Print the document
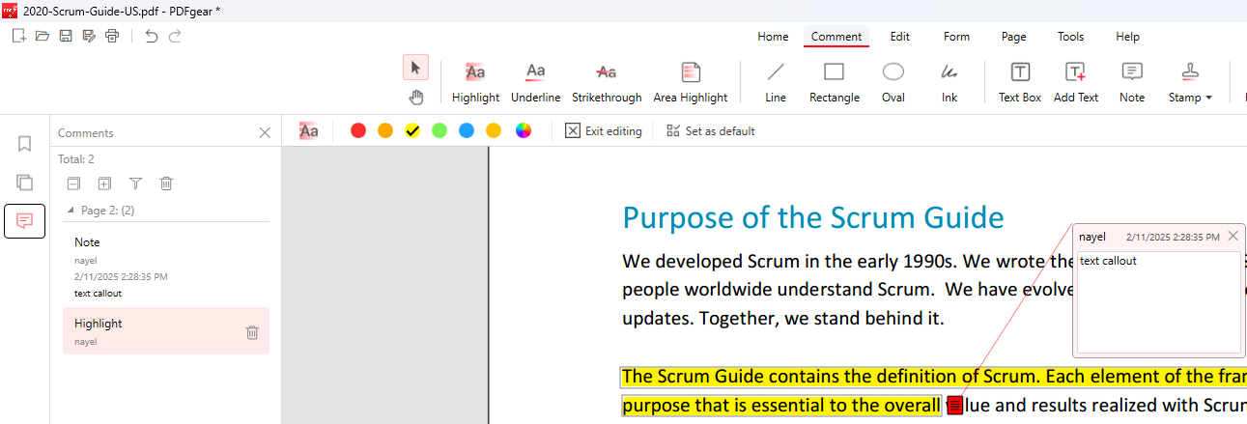The width and height of the screenshot is (1247, 424). click(x=112, y=36)
